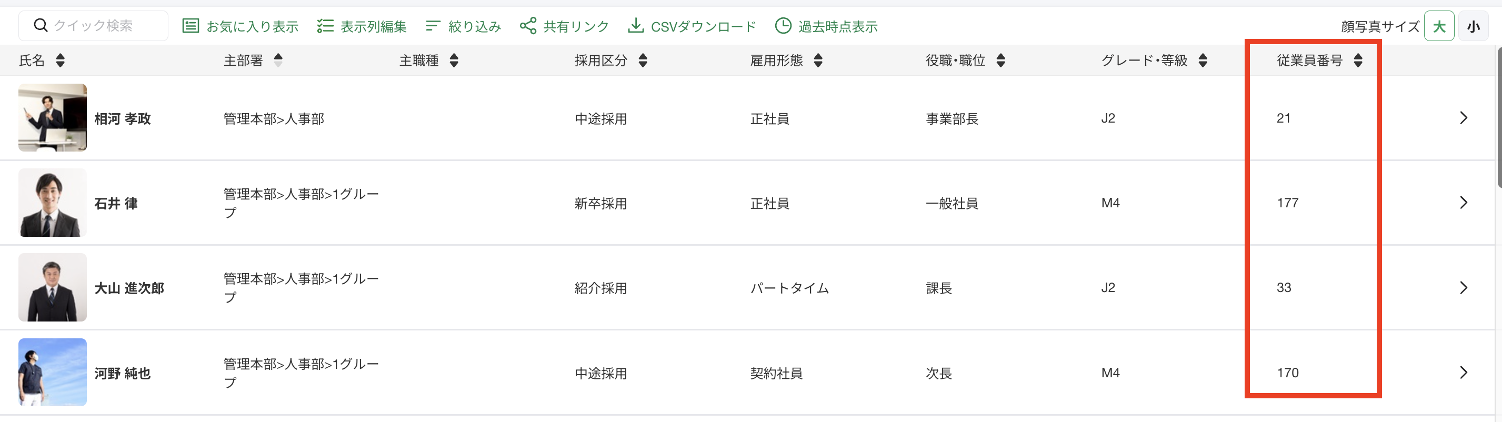Click the grade (グレード・等級) column header
Viewport: 1502px width, 422px height.
tap(1144, 60)
